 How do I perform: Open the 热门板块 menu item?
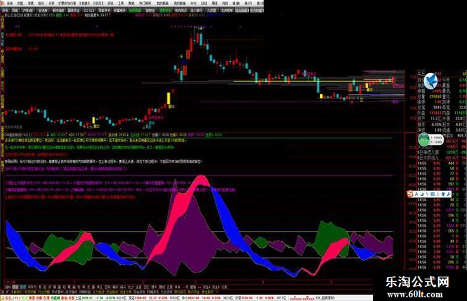click(x=145, y=3)
